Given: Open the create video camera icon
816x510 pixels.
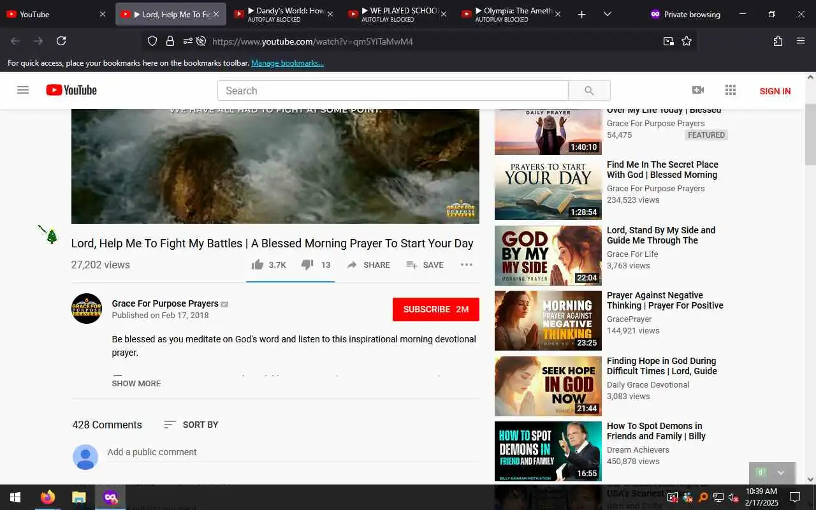Looking at the screenshot, I should (698, 91).
